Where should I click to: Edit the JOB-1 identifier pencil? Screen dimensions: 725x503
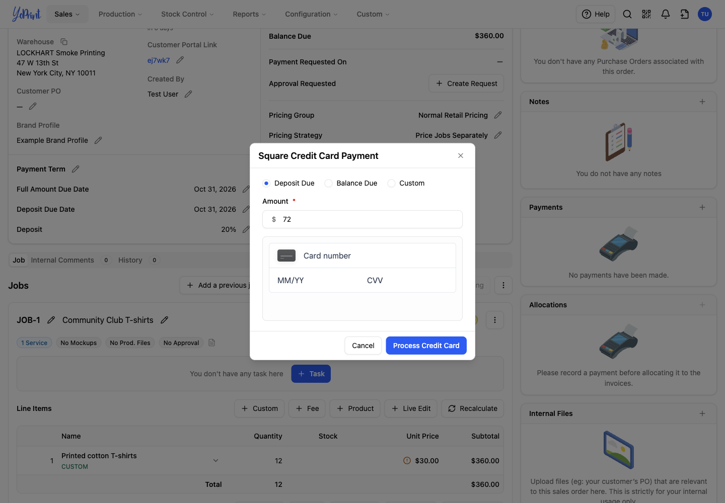tap(51, 320)
